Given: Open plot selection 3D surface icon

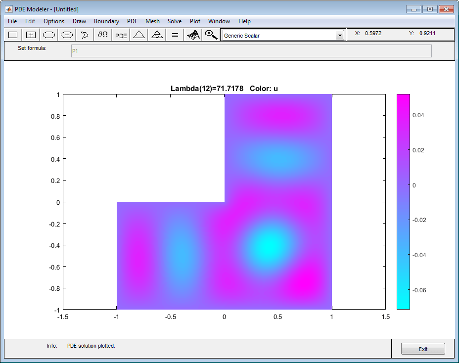Looking at the screenshot, I should pyautogui.click(x=193, y=35).
